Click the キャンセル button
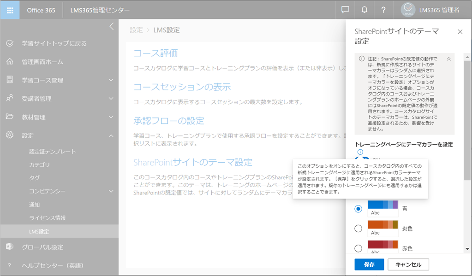Image resolution: width=472 pixels, height=276 pixels. click(x=408, y=264)
